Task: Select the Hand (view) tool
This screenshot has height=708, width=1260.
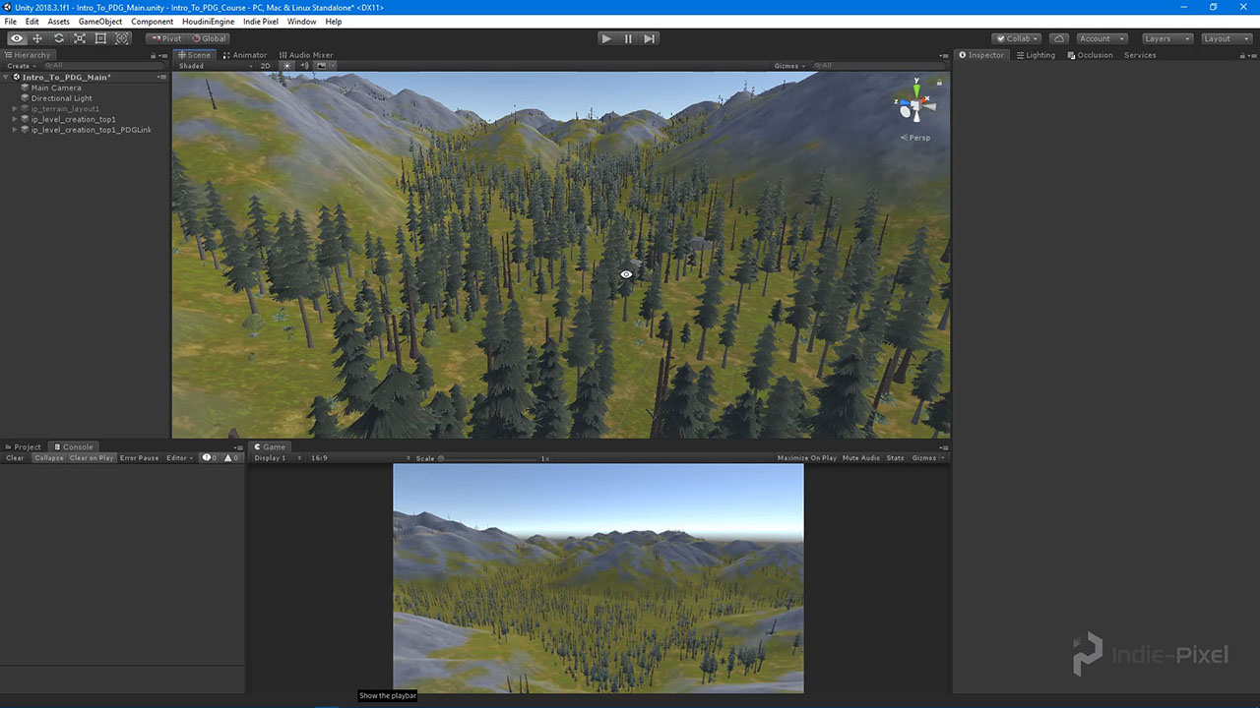Action: (17, 38)
